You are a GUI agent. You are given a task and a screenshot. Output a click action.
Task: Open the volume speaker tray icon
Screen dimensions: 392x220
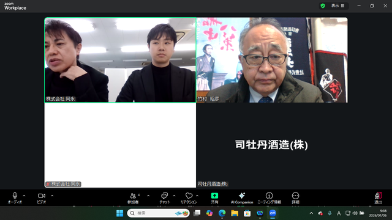[355, 213]
